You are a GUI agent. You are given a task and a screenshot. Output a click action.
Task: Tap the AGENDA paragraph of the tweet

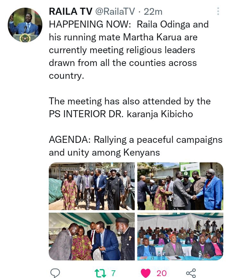coord(136,146)
